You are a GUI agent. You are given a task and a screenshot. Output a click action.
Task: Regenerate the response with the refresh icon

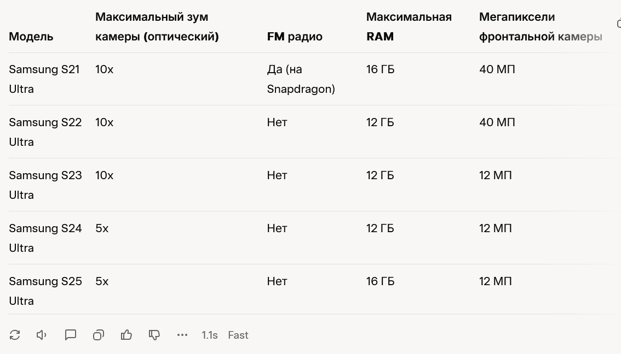coord(15,335)
